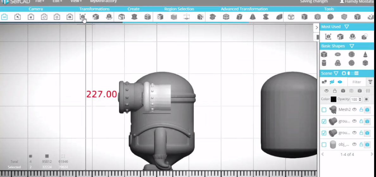
Task: Add a torus knot from Basic Shapes
Action: (338, 63)
